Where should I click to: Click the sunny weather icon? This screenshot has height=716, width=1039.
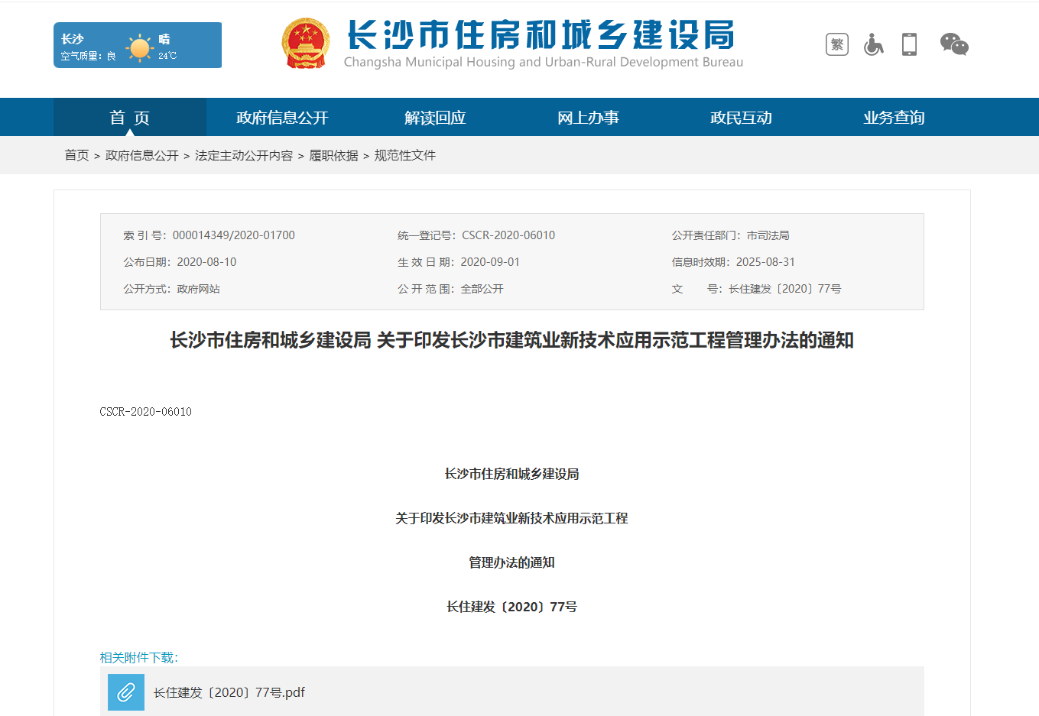(x=140, y=47)
